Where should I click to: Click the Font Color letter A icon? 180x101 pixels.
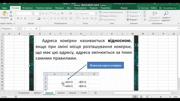tap(44, 18)
